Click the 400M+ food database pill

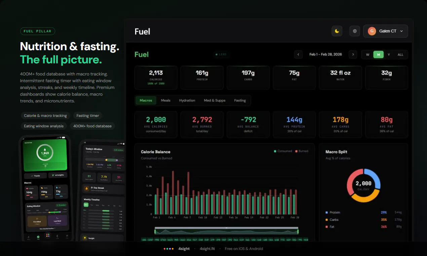pos(92,126)
